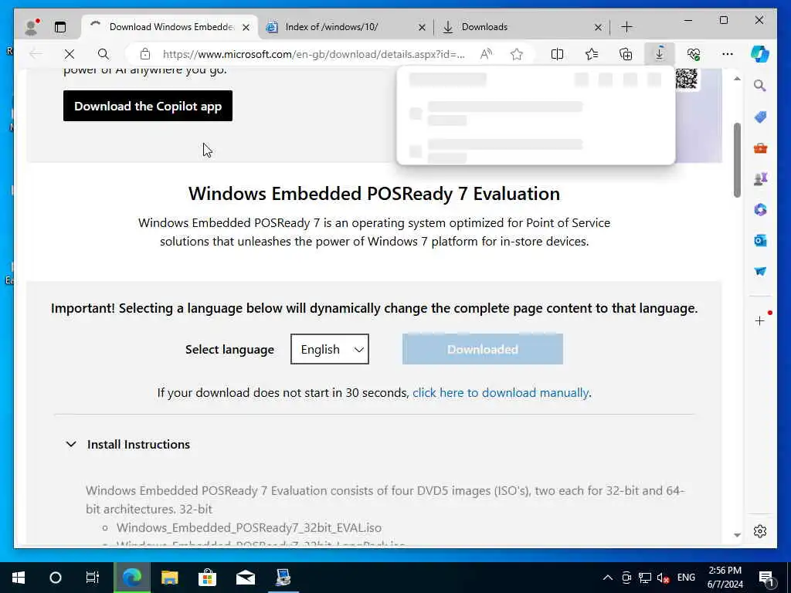The width and height of the screenshot is (791, 593).
Task: Close the Download Windows Embedded tab
Action: [x=246, y=27]
